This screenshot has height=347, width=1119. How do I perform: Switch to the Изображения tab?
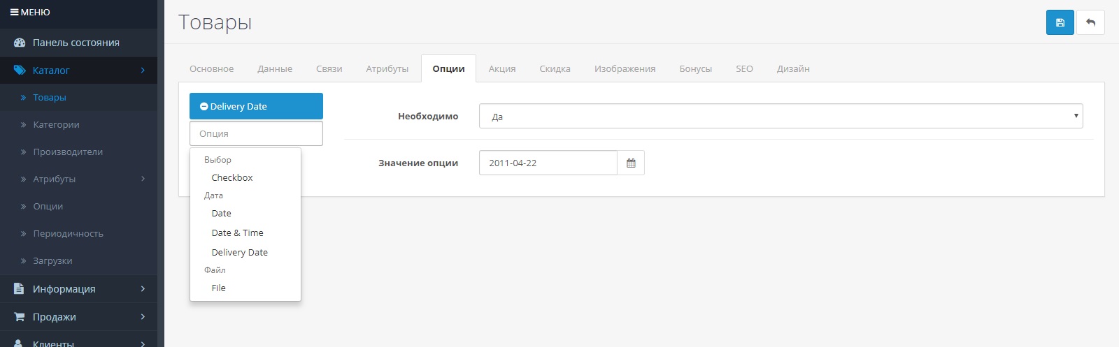(625, 69)
